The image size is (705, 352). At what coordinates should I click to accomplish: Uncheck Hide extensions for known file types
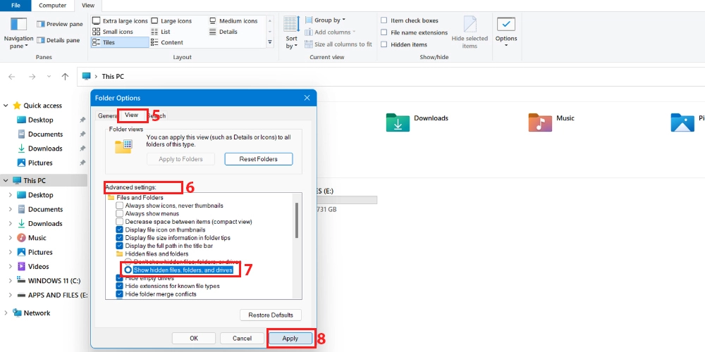[x=120, y=286]
